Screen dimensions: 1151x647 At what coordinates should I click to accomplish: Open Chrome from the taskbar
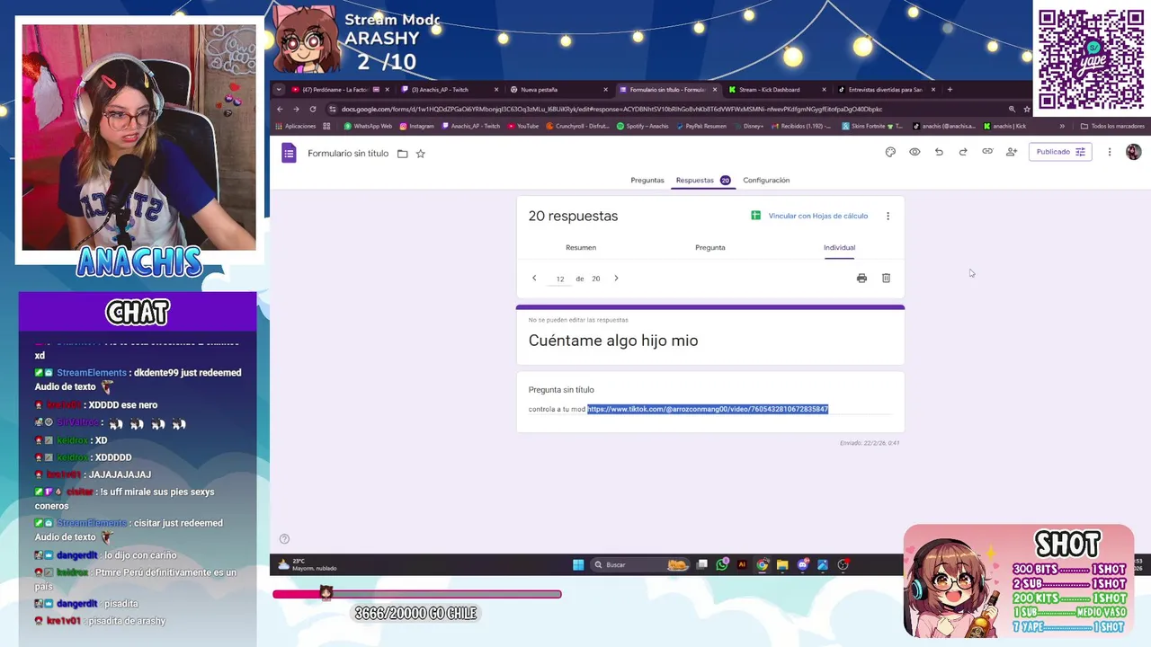click(763, 565)
